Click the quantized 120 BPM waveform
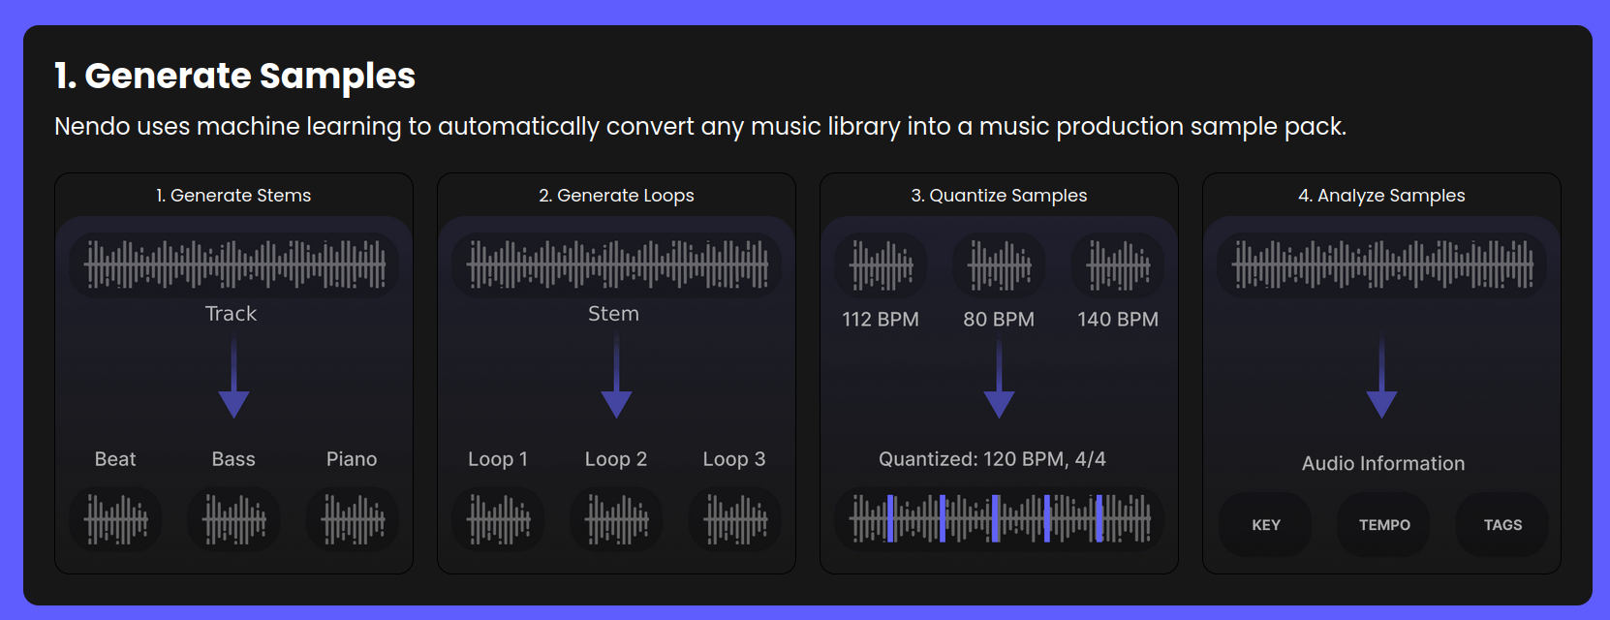The height and width of the screenshot is (620, 1610). [1000, 518]
